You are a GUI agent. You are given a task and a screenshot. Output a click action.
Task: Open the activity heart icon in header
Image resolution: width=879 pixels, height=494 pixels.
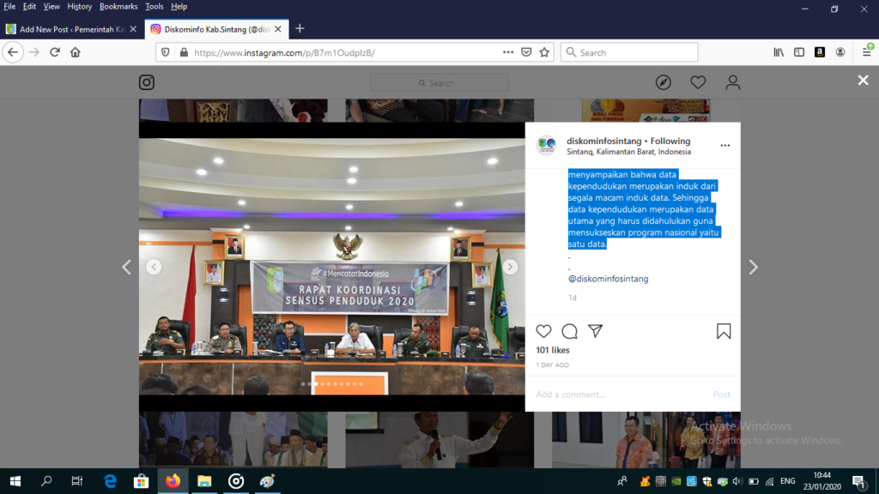coord(698,82)
